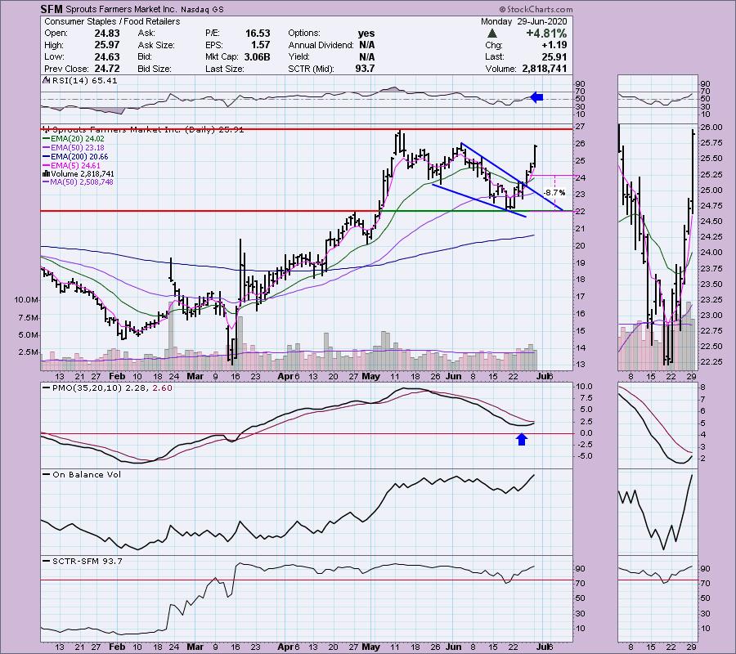The width and height of the screenshot is (736, 654).
Task: Click the Low price value 24.63
Action: click(x=107, y=56)
